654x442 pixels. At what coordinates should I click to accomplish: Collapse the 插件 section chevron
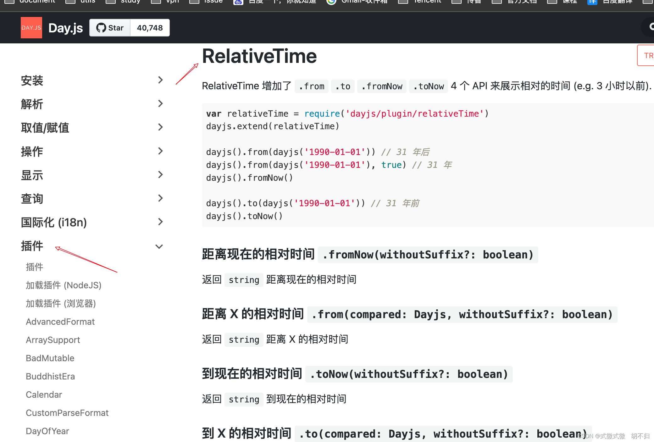point(159,246)
